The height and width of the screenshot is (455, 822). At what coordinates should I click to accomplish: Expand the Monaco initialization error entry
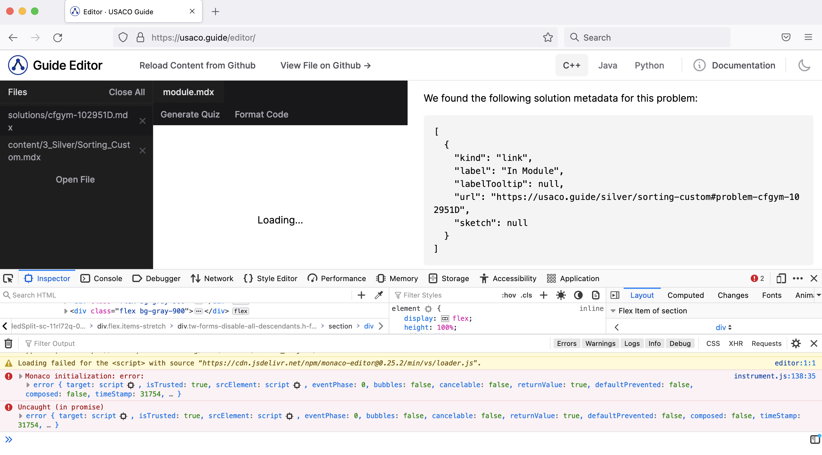click(21, 376)
